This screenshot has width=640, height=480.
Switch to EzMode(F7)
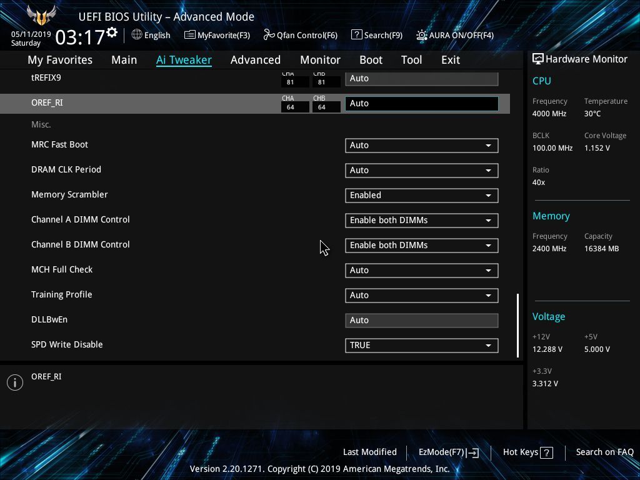pyautogui.click(x=449, y=452)
